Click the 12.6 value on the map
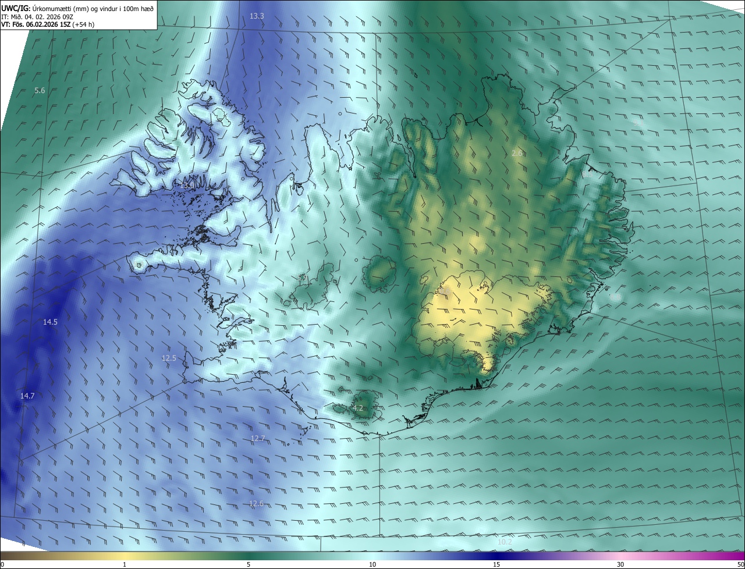This screenshot has height=569, width=745. pos(256,503)
